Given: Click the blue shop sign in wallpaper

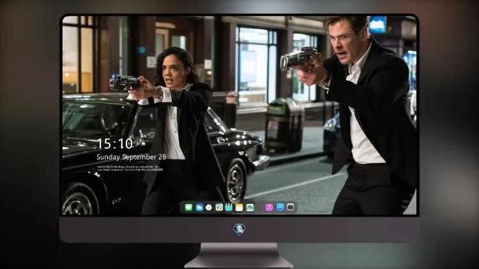Looking at the screenshot, I should 377,24.
